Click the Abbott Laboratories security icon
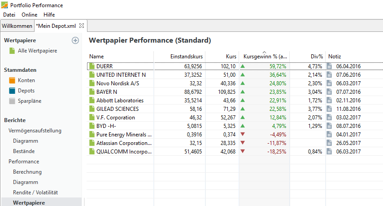Image resolution: width=383 pixels, height=206 pixels. pos(92,100)
